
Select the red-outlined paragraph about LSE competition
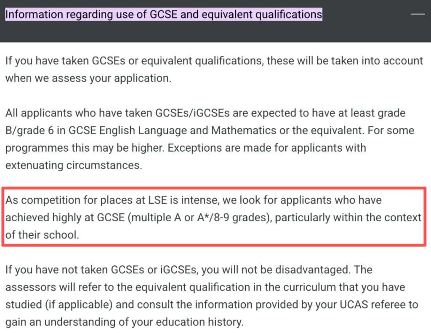(214, 217)
